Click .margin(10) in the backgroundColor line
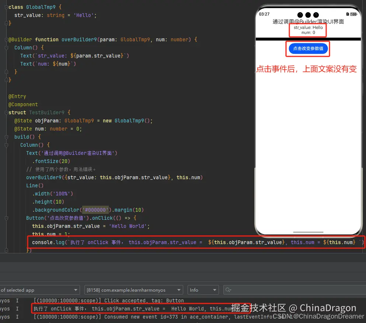The width and height of the screenshot is (366, 323). click(128, 210)
